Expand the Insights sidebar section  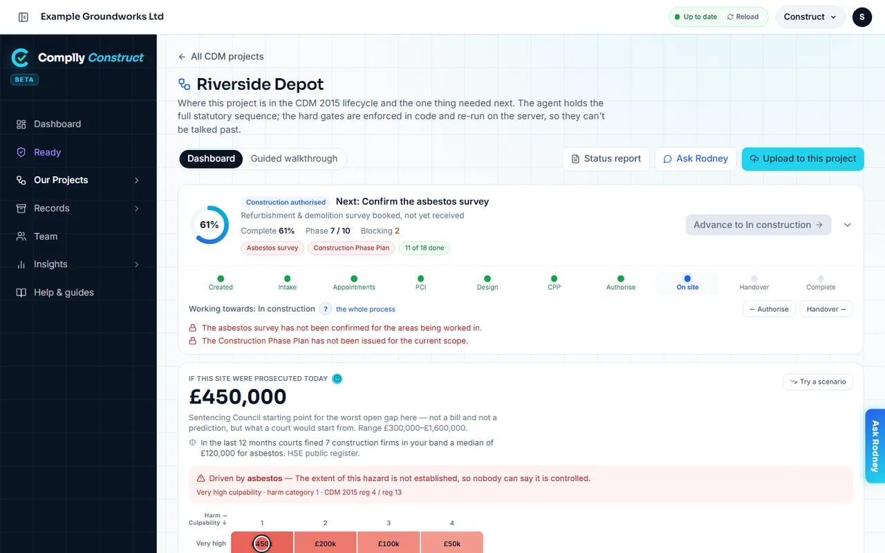(136, 265)
